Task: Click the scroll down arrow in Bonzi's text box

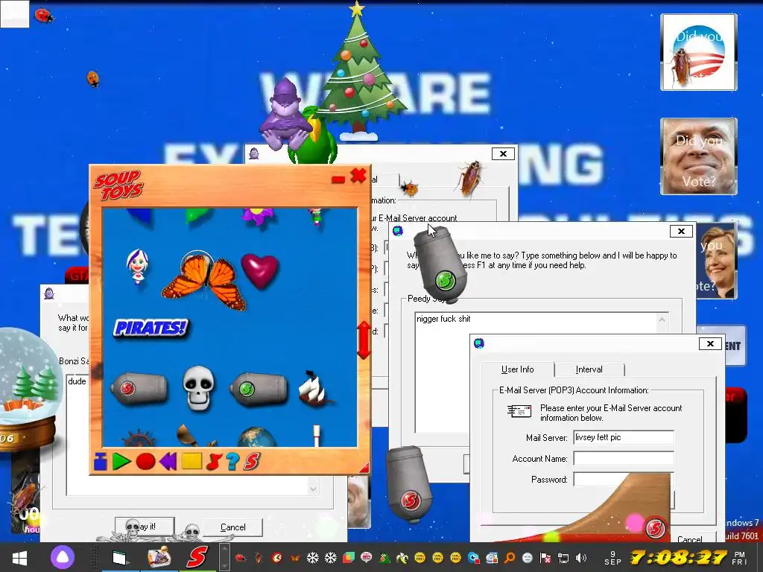Action: pyautogui.click(x=313, y=489)
